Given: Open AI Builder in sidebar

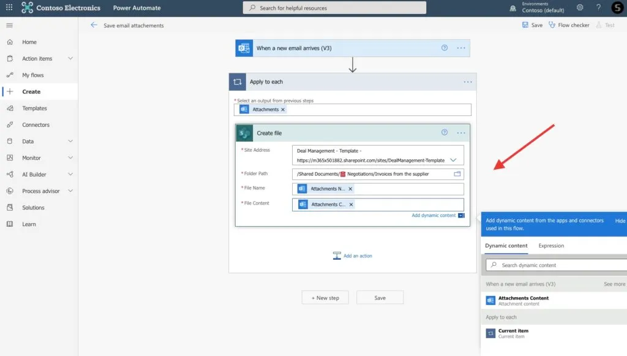Looking at the screenshot, I should tap(34, 175).
